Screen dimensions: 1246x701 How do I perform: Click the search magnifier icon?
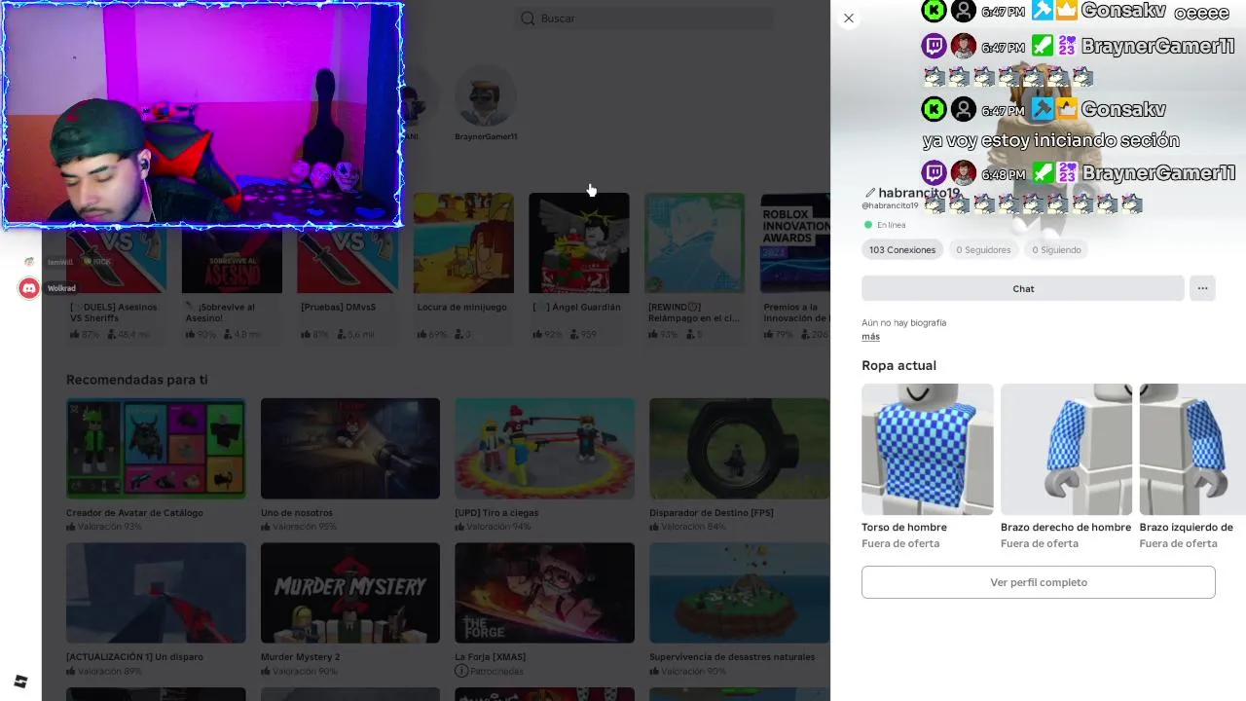tap(528, 18)
